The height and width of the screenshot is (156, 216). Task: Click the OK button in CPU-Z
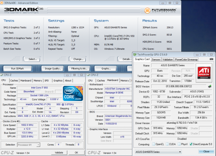point(76,153)
